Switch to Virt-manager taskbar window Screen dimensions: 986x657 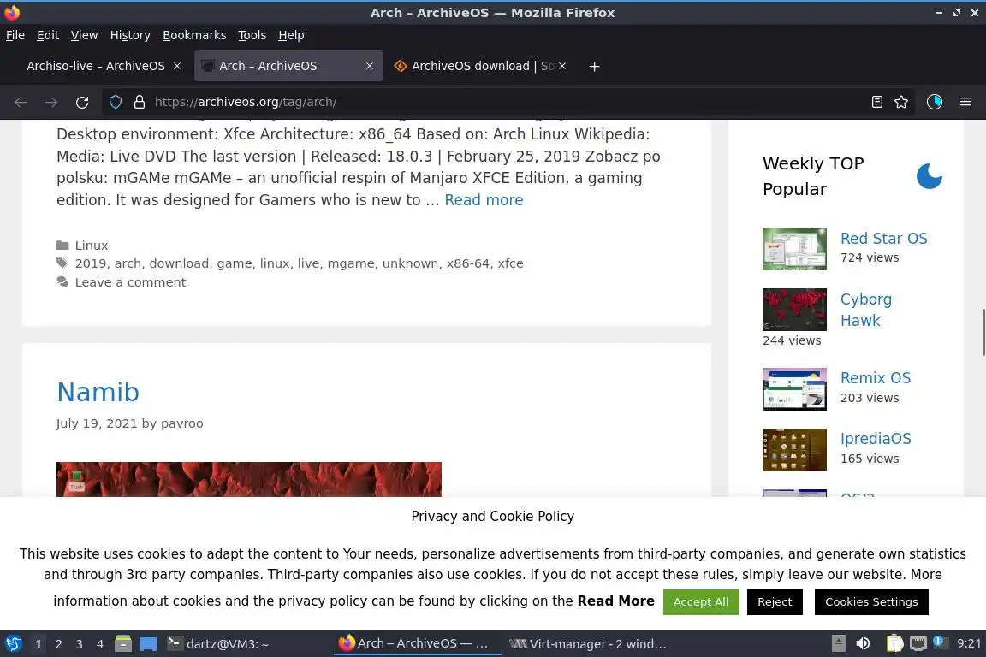click(587, 644)
